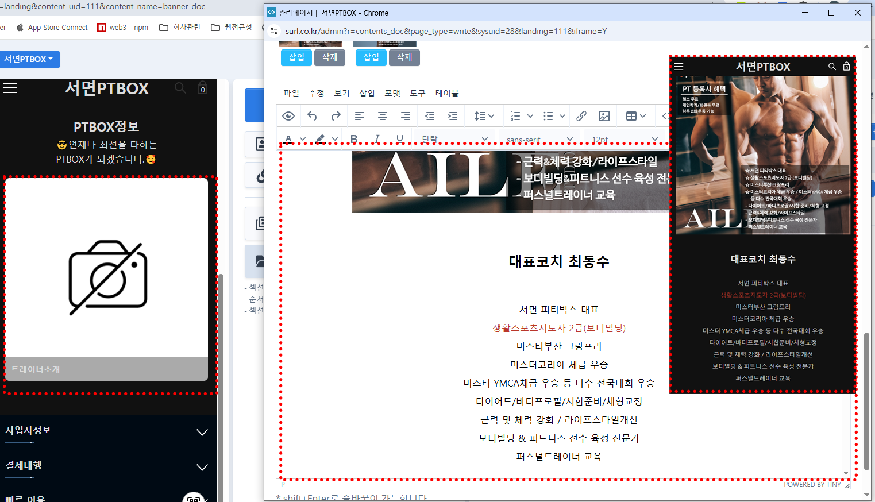
Task: Open the 단락 block format dropdown
Action: pyautogui.click(x=454, y=139)
